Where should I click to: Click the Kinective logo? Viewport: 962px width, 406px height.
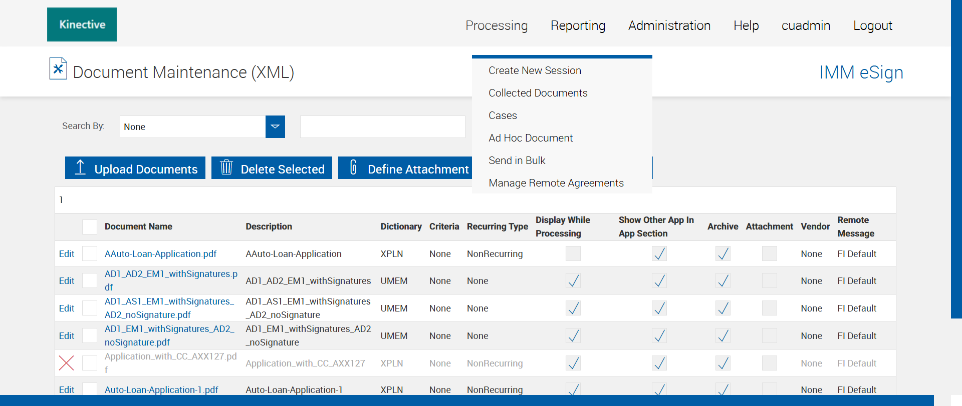[x=82, y=24]
